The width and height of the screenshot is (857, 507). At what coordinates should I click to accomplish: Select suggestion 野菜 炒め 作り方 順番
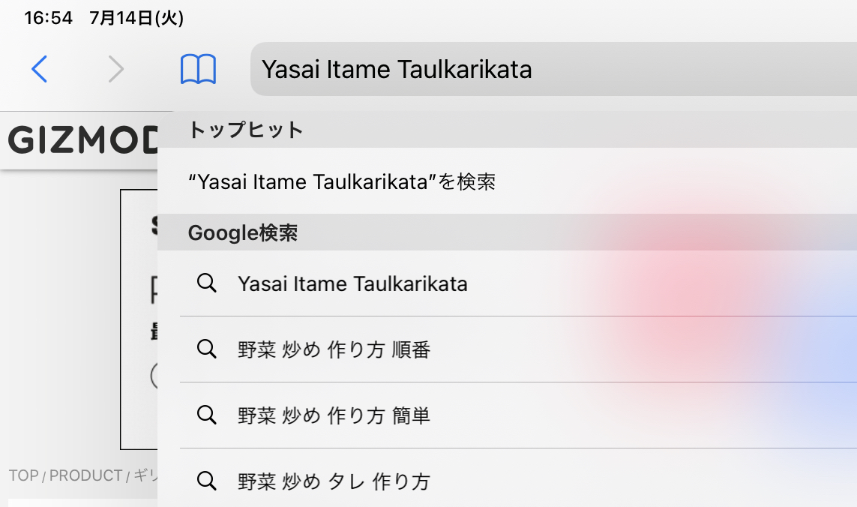pos(518,349)
